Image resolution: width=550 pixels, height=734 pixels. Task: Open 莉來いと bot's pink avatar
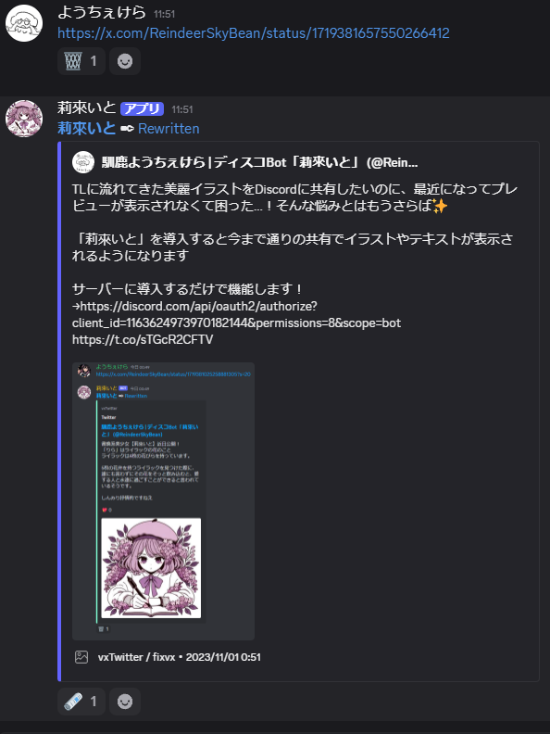pyautogui.click(x=24, y=119)
